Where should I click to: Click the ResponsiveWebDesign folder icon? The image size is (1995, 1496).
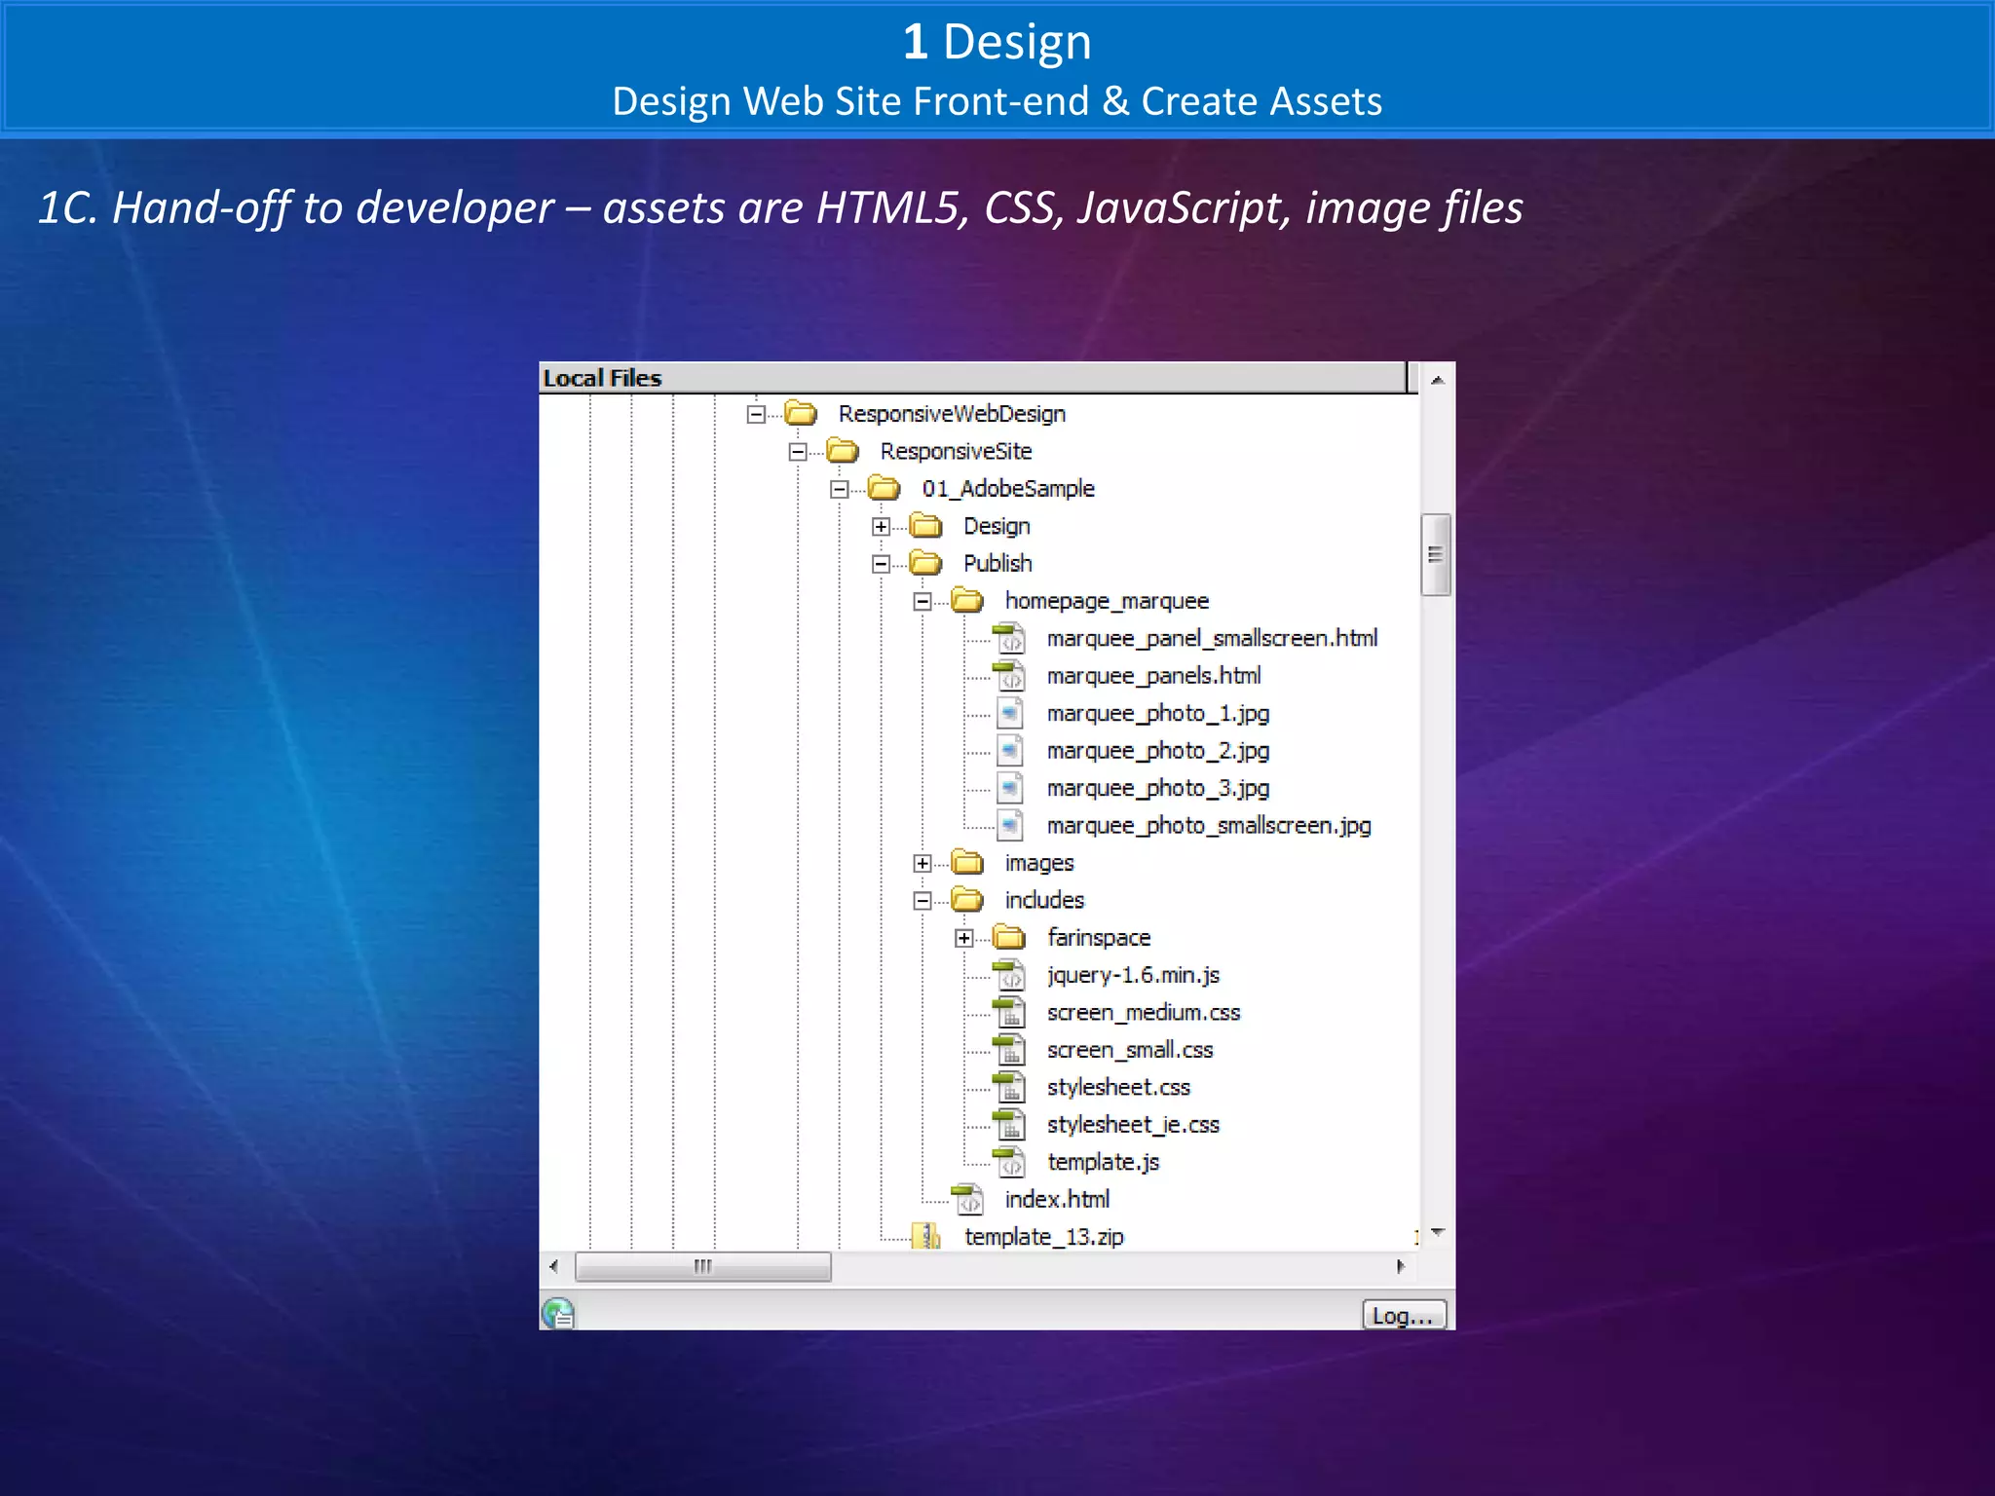[x=801, y=413]
